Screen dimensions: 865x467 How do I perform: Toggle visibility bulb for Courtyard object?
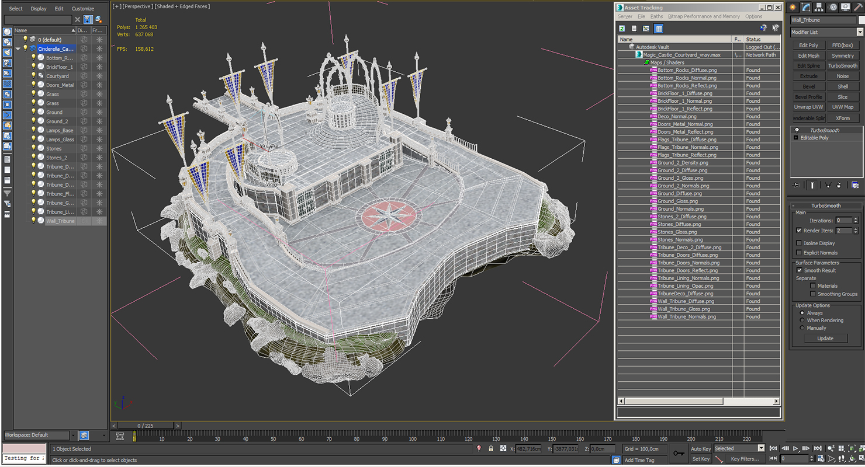(33, 76)
